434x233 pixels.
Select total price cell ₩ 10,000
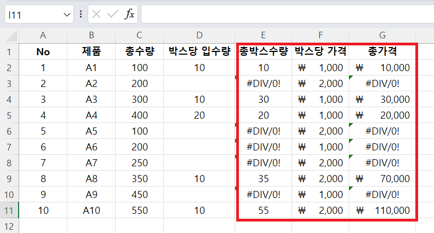[382, 67]
